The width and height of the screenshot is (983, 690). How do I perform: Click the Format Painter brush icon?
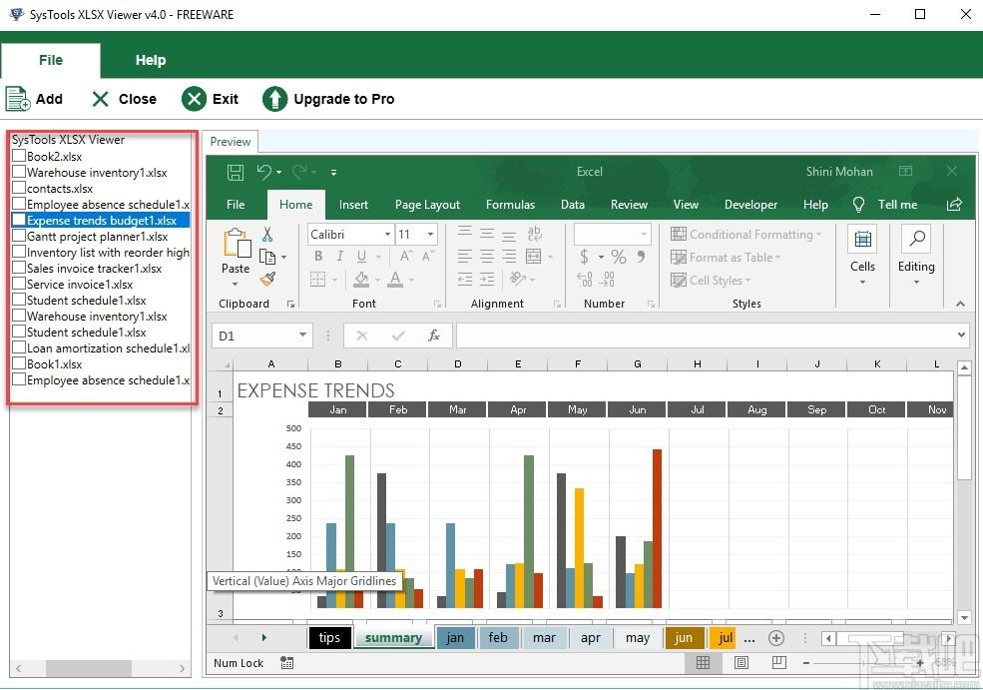[267, 279]
